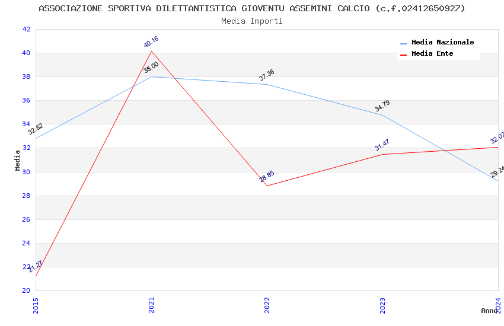This screenshot has height=326, width=504.
Task: Select the 21.27 data point label
Action: point(36,267)
